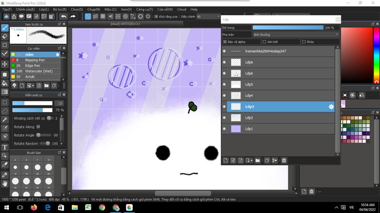Show hidden system tray icons
The image size is (380, 213).
[x=336, y=207]
